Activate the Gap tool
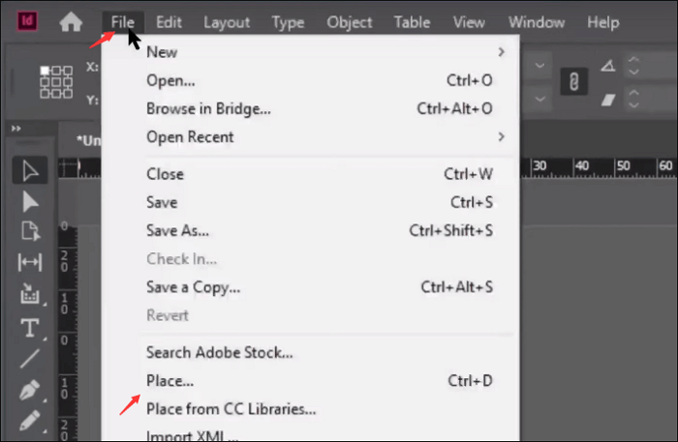678x442 pixels. coord(29,262)
